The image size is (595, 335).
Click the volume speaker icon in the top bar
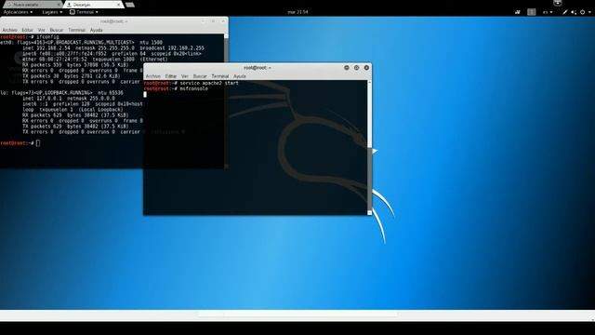click(574, 12)
